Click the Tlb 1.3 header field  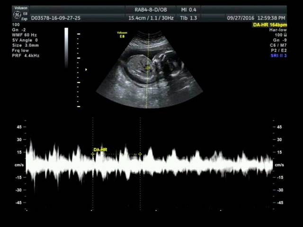pyautogui.click(x=188, y=17)
